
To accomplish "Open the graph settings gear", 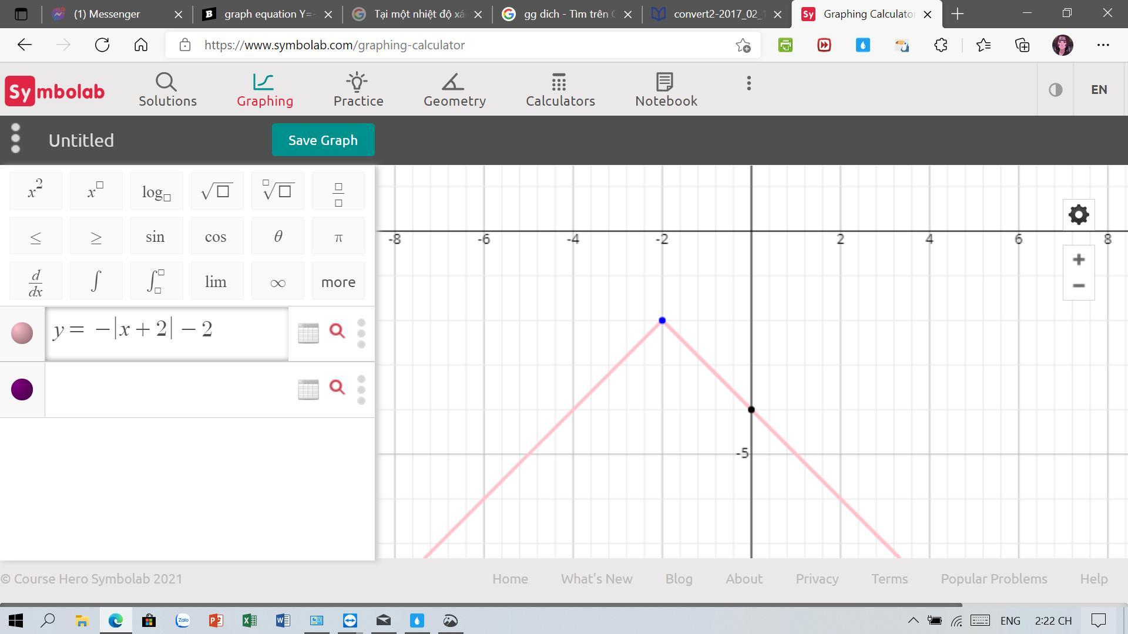I will coord(1078,214).
